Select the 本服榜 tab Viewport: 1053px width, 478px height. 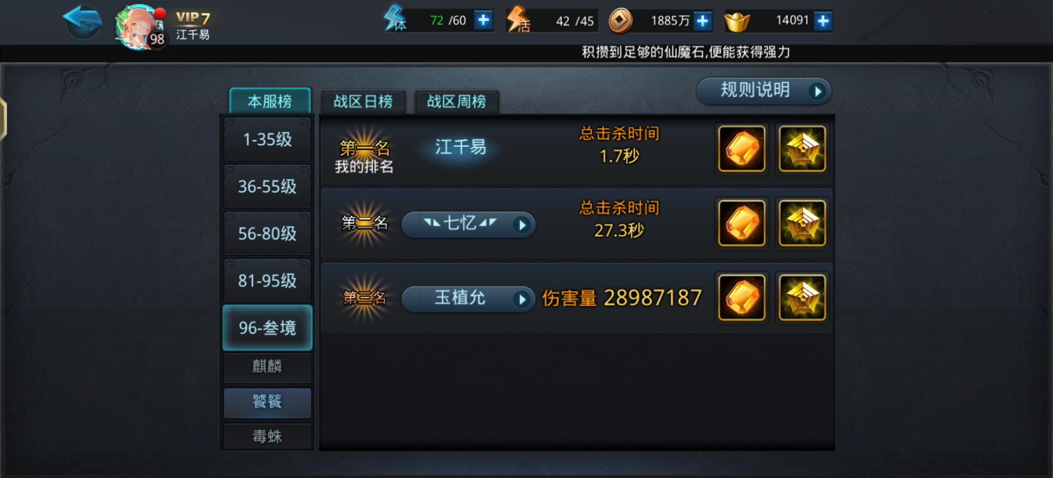point(270,101)
